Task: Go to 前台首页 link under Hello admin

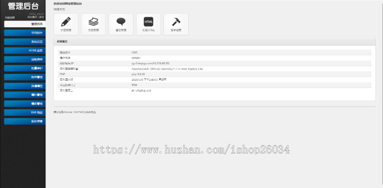Action: pos(32,17)
